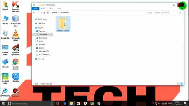Click the taskbar clock and date
Viewport: 189px width, 106px height.
pyautogui.click(x=177, y=103)
